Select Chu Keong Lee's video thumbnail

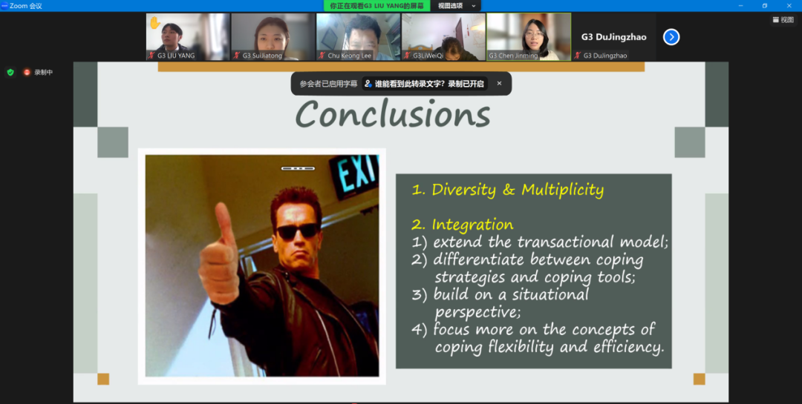point(358,37)
